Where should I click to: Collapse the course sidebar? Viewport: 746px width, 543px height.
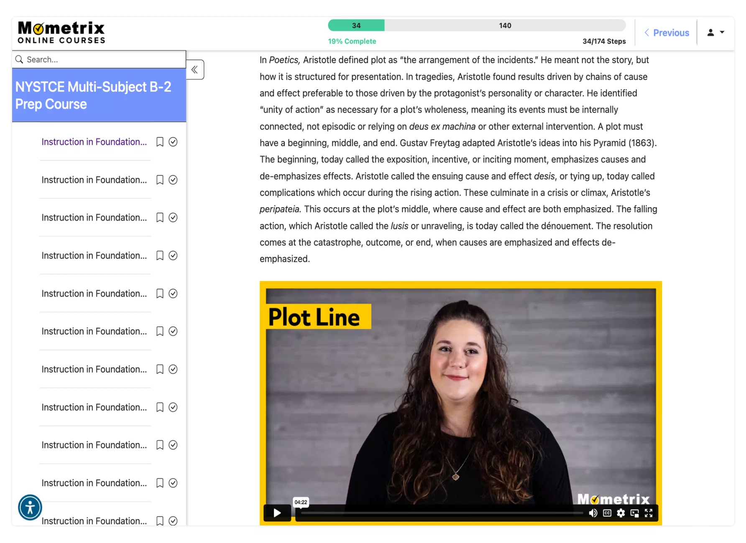pos(195,70)
